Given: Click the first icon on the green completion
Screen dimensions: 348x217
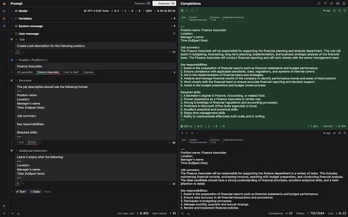Looking at the screenshot, I should pos(182,10).
